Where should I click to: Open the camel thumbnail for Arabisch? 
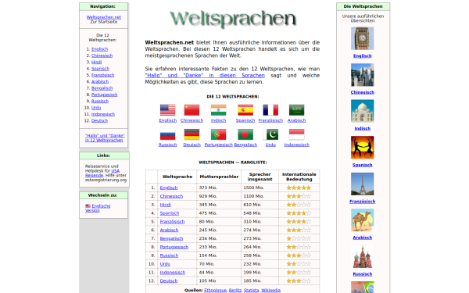click(x=362, y=220)
